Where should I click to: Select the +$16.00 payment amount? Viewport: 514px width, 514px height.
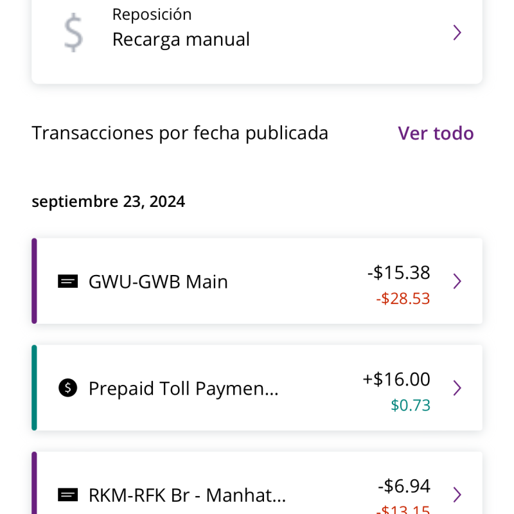[x=396, y=379]
